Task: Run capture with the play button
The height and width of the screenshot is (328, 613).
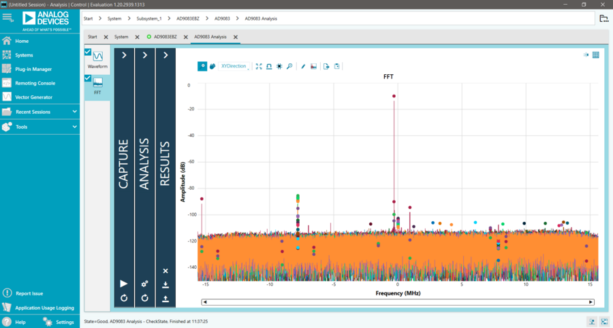Action: (x=123, y=284)
